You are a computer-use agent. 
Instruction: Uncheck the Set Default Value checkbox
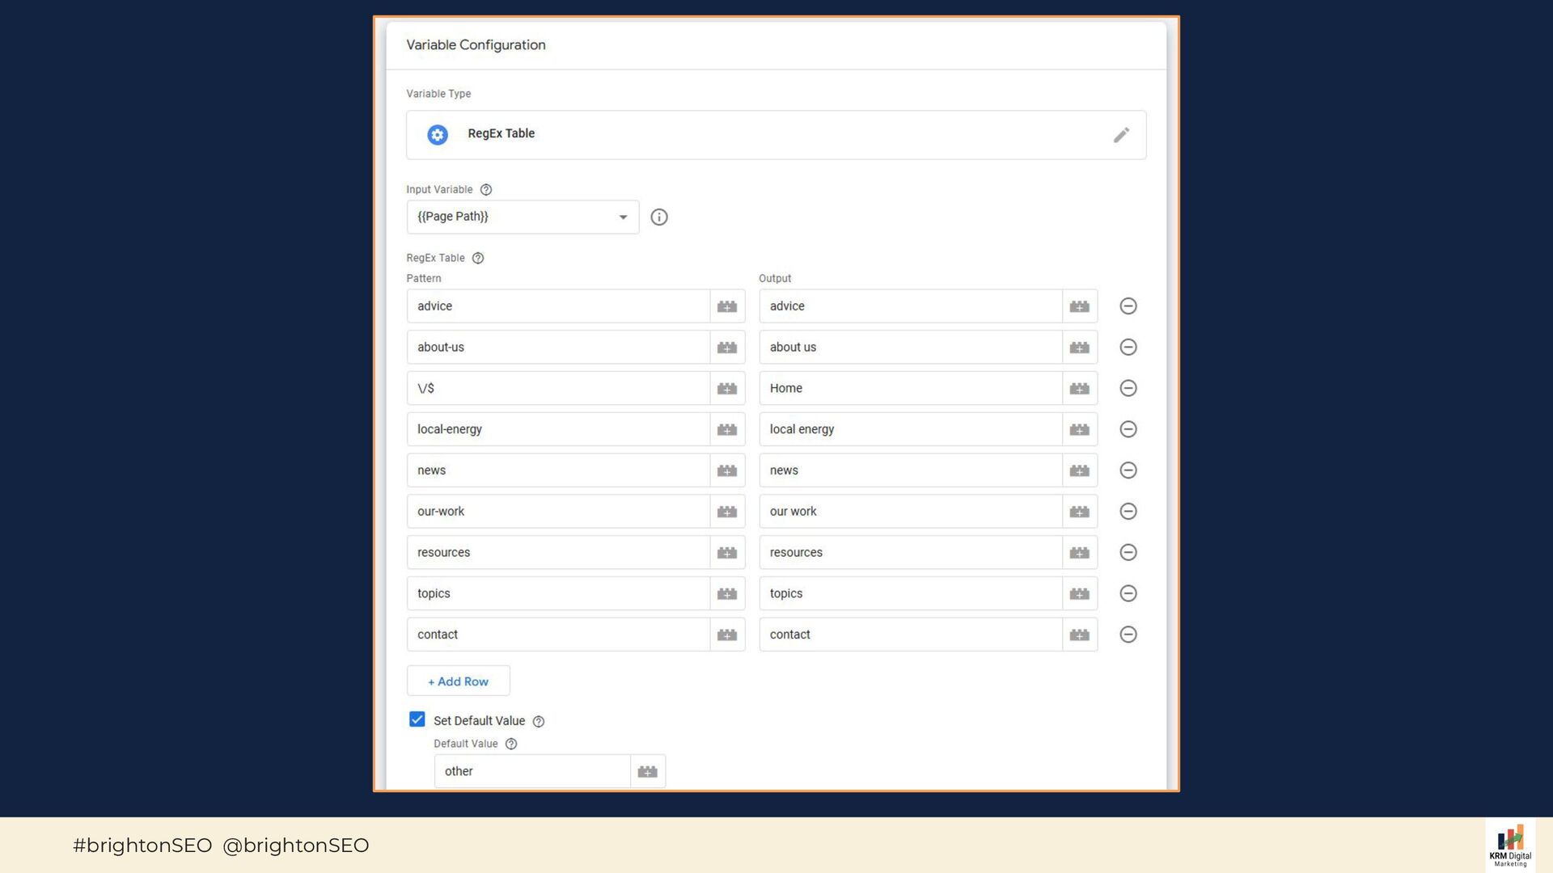[x=417, y=720]
